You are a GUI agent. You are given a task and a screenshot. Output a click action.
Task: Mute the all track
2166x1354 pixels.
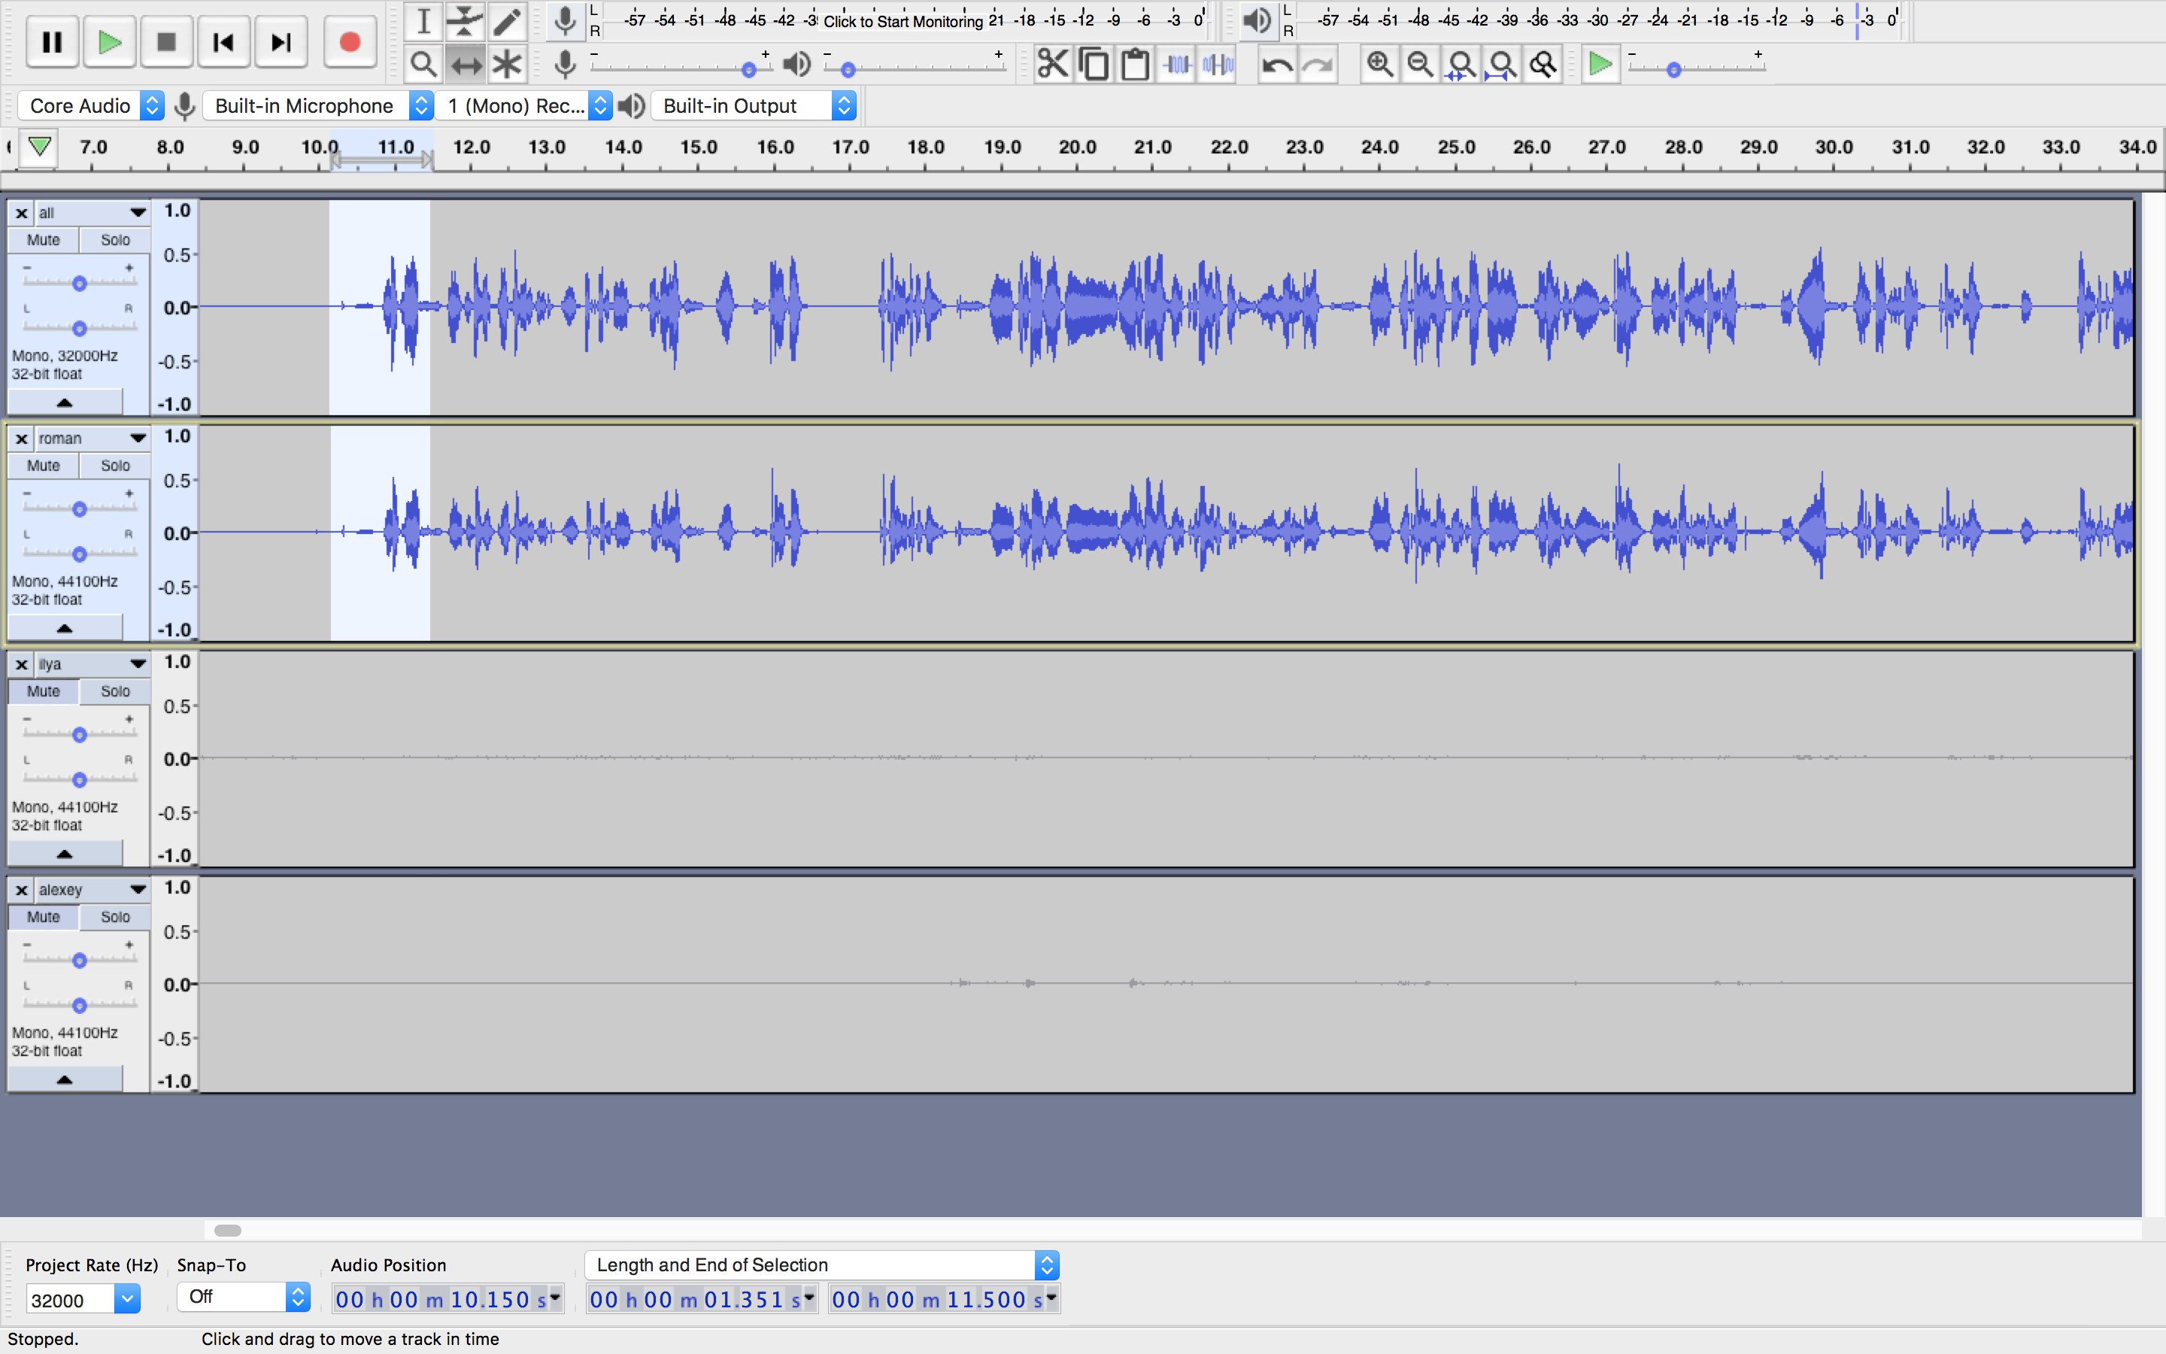coord(43,240)
